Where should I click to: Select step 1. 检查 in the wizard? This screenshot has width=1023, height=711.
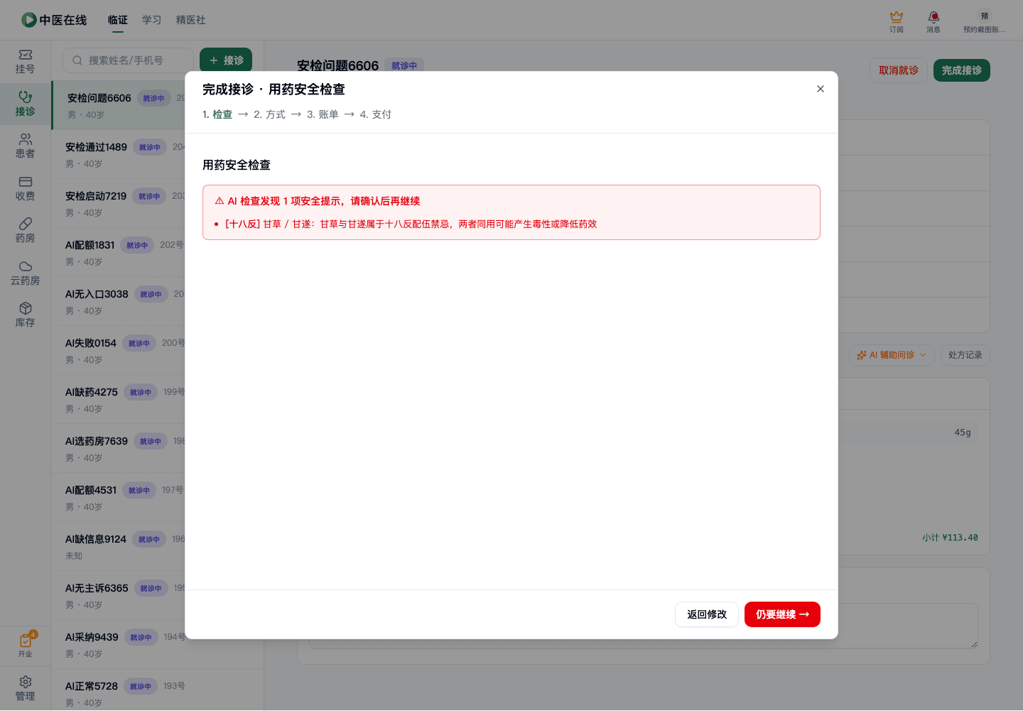click(217, 114)
